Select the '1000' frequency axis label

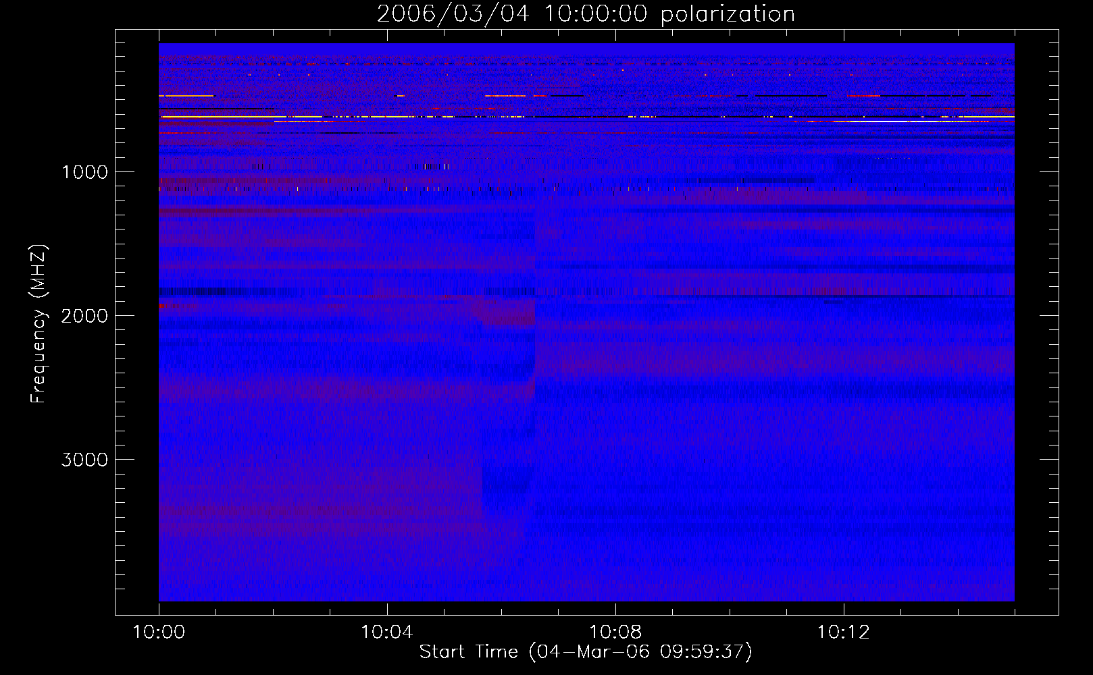tap(84, 172)
